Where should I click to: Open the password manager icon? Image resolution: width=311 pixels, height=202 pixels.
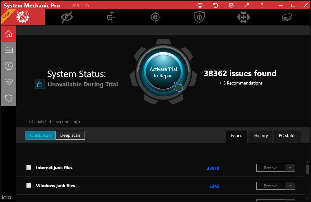[111, 17]
